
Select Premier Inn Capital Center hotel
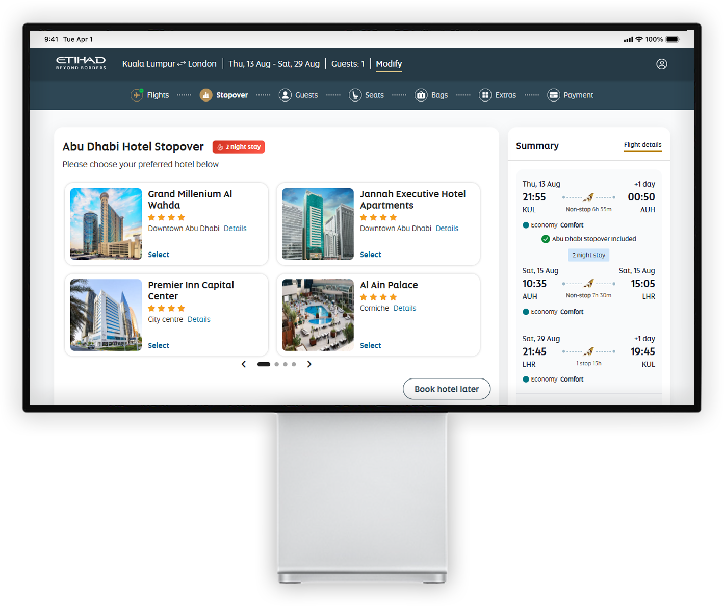click(x=159, y=345)
